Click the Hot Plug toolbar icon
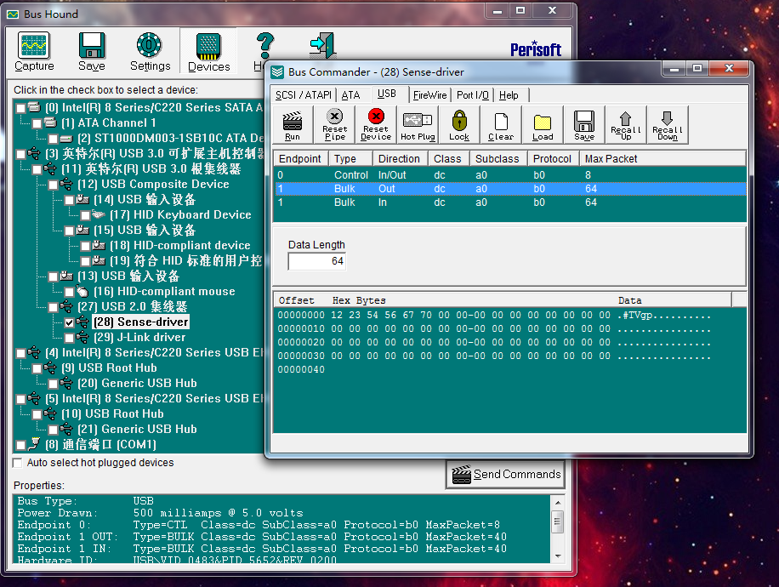Screen dimensions: 779x587 click(x=418, y=125)
